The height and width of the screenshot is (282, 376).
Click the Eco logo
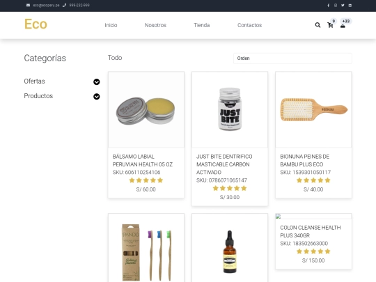(x=36, y=24)
